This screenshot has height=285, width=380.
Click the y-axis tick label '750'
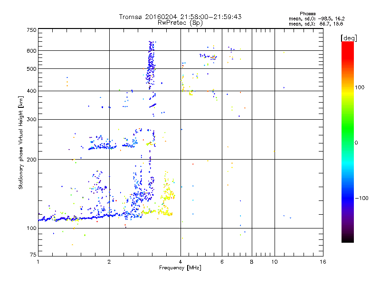31,30
